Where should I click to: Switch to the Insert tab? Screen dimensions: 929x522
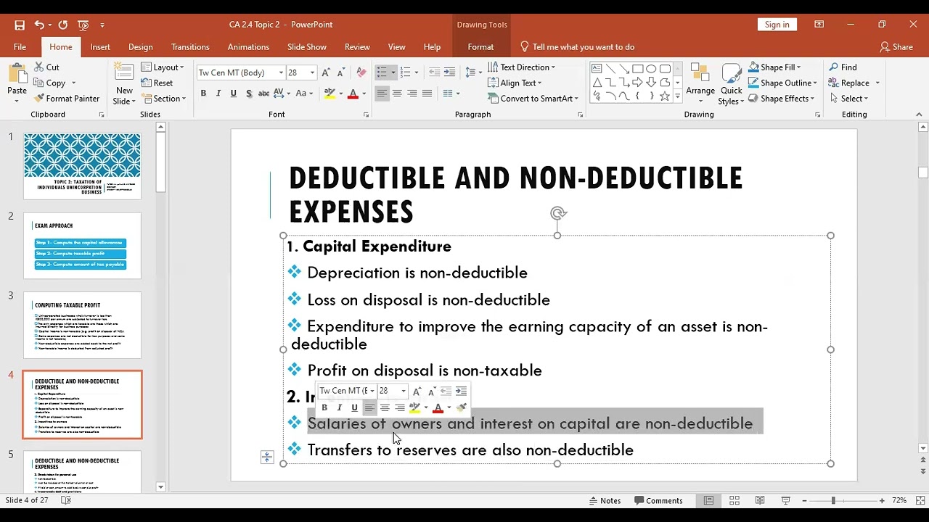coord(100,47)
